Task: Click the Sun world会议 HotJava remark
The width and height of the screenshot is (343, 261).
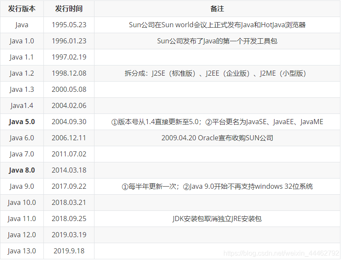Action: pyautogui.click(x=217, y=25)
